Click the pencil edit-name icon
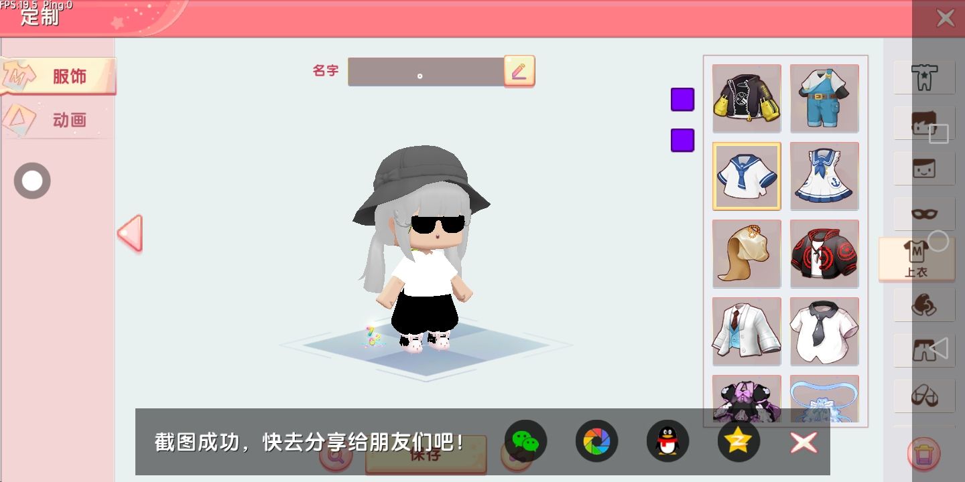965x482 pixels. click(x=519, y=71)
